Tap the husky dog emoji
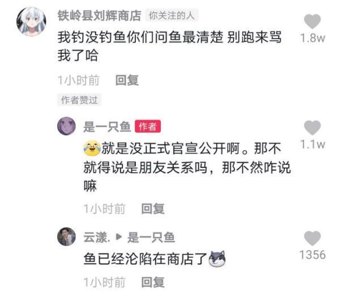 [x=217, y=259]
